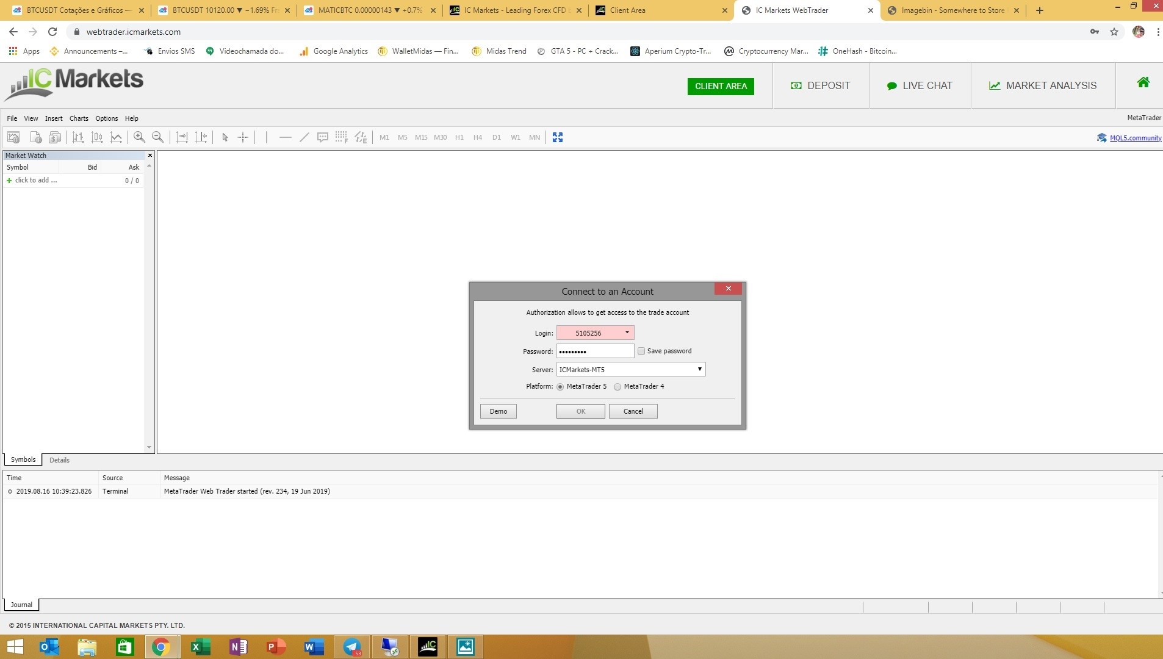Toggle chart shift icon
The image size is (1163, 659).
(201, 137)
